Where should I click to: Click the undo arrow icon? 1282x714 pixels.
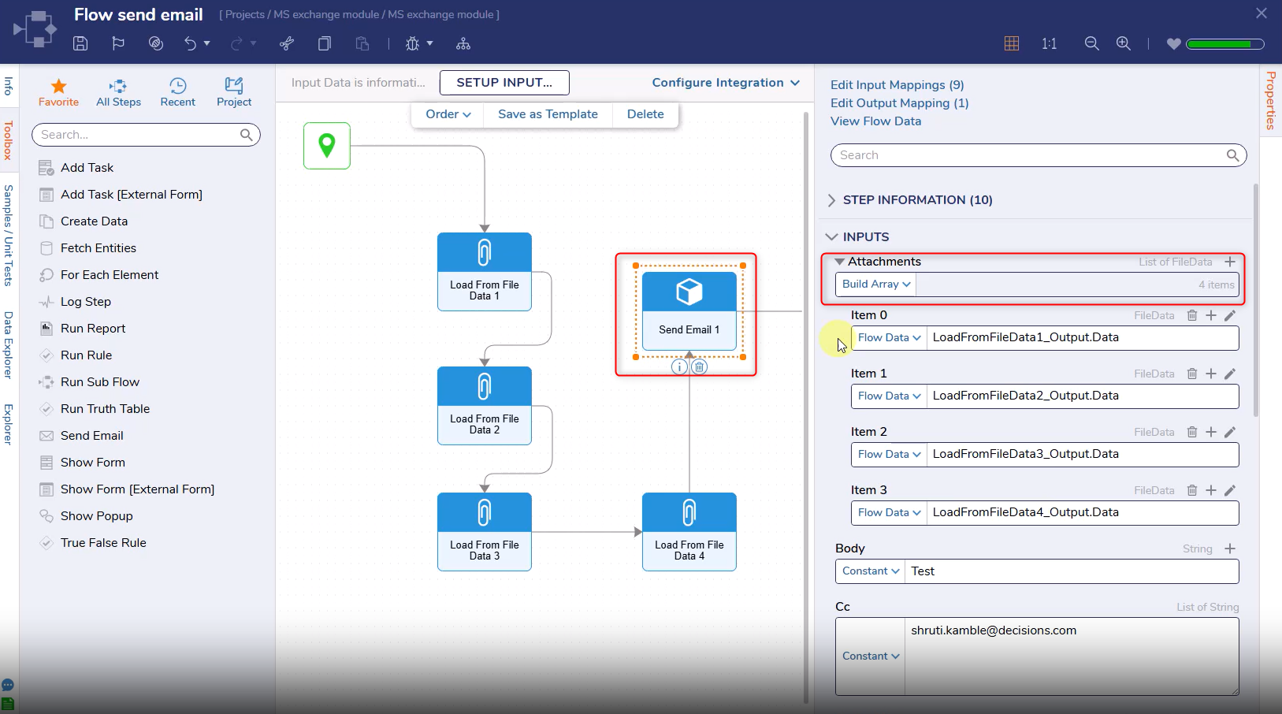point(190,43)
